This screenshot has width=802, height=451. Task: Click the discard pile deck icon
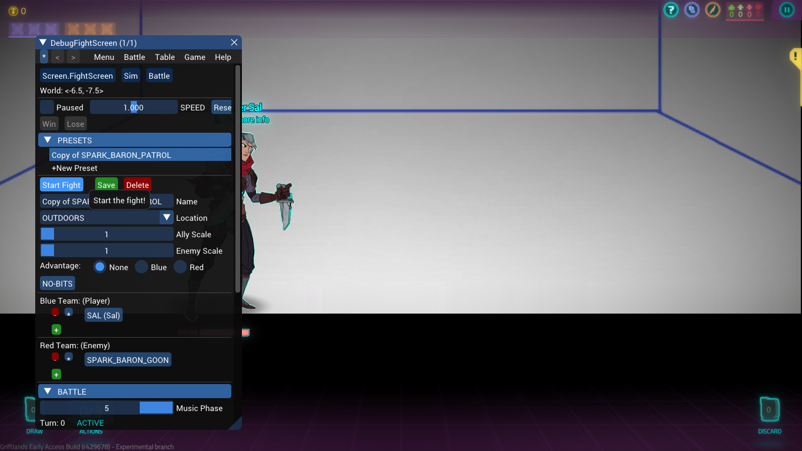pos(769,409)
